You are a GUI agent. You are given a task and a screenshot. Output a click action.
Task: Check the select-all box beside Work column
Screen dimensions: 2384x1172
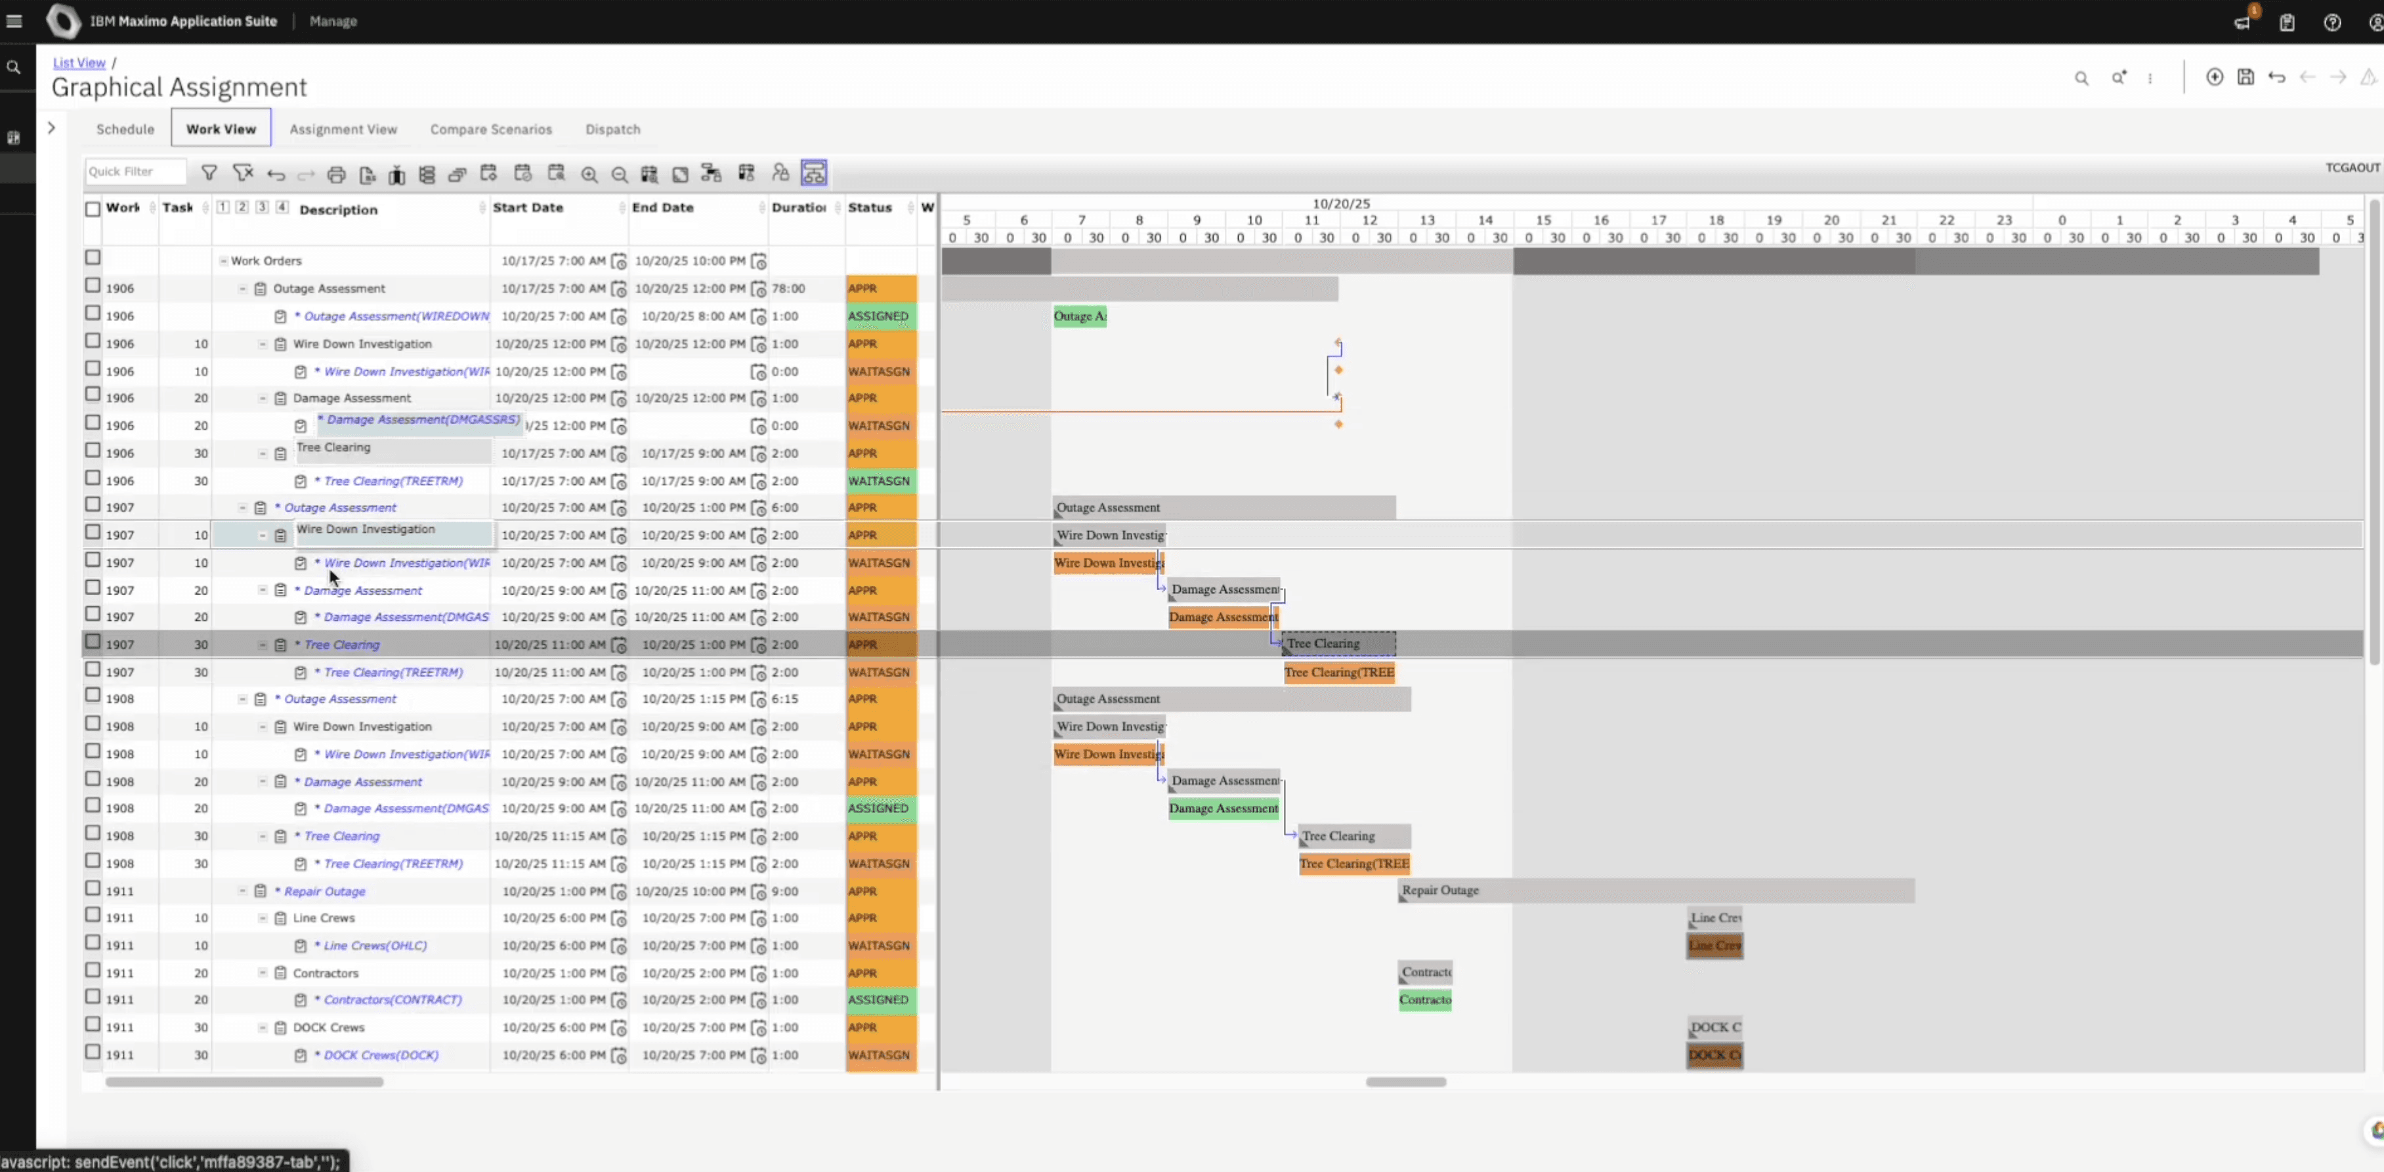click(x=93, y=209)
